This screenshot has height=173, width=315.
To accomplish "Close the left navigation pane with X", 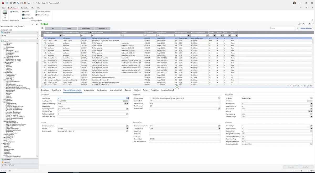I will (x=36, y=24).
